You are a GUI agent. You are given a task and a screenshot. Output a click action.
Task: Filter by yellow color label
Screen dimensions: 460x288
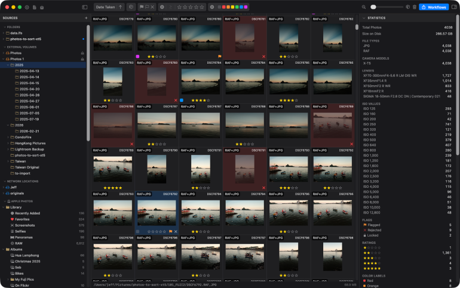[x=232, y=7]
